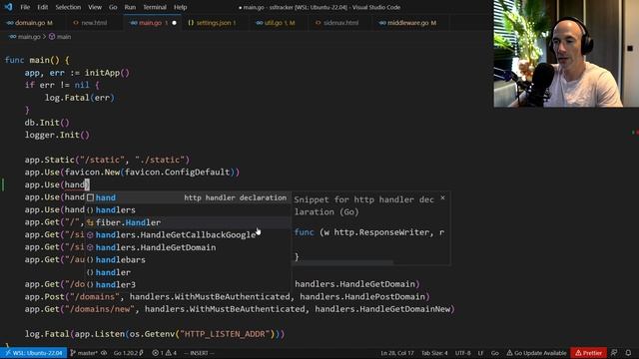
Task: Select the fiber.Handler suggestion
Action: tap(188, 222)
